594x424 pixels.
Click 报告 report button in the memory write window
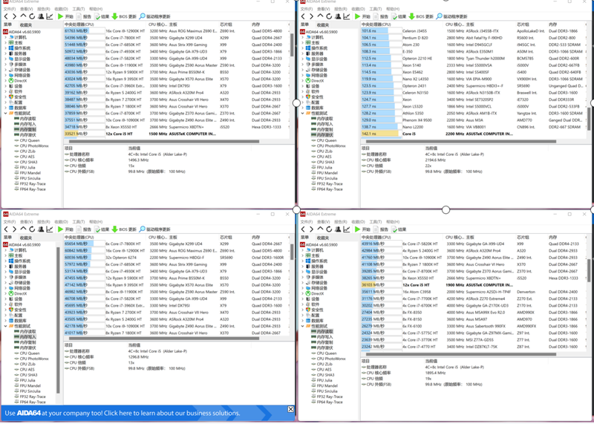[x=84, y=229]
